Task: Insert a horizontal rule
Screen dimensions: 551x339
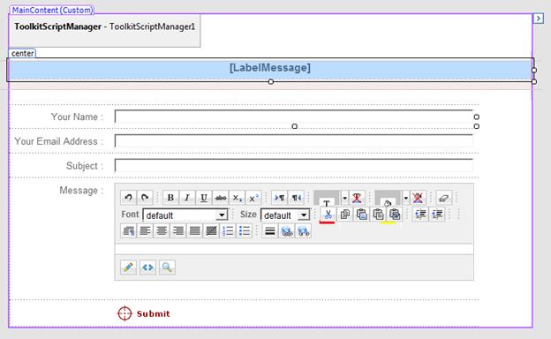Action: (270, 230)
